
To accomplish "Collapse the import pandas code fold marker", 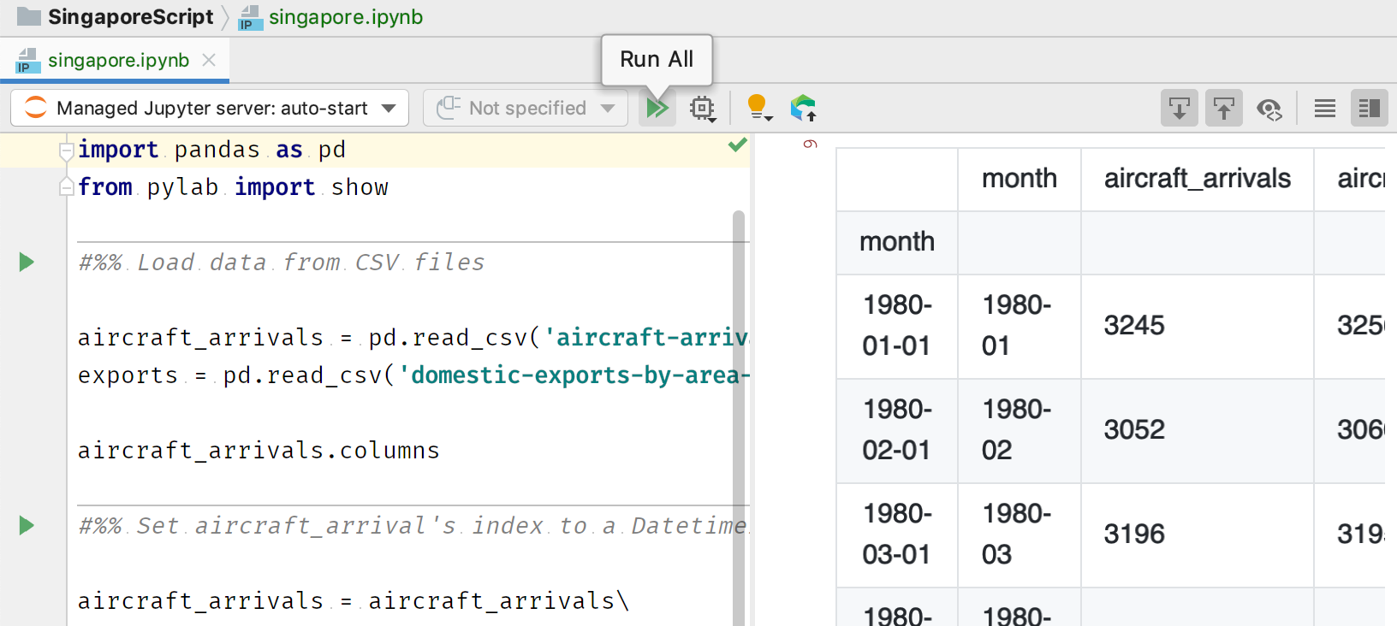I will click(x=66, y=151).
